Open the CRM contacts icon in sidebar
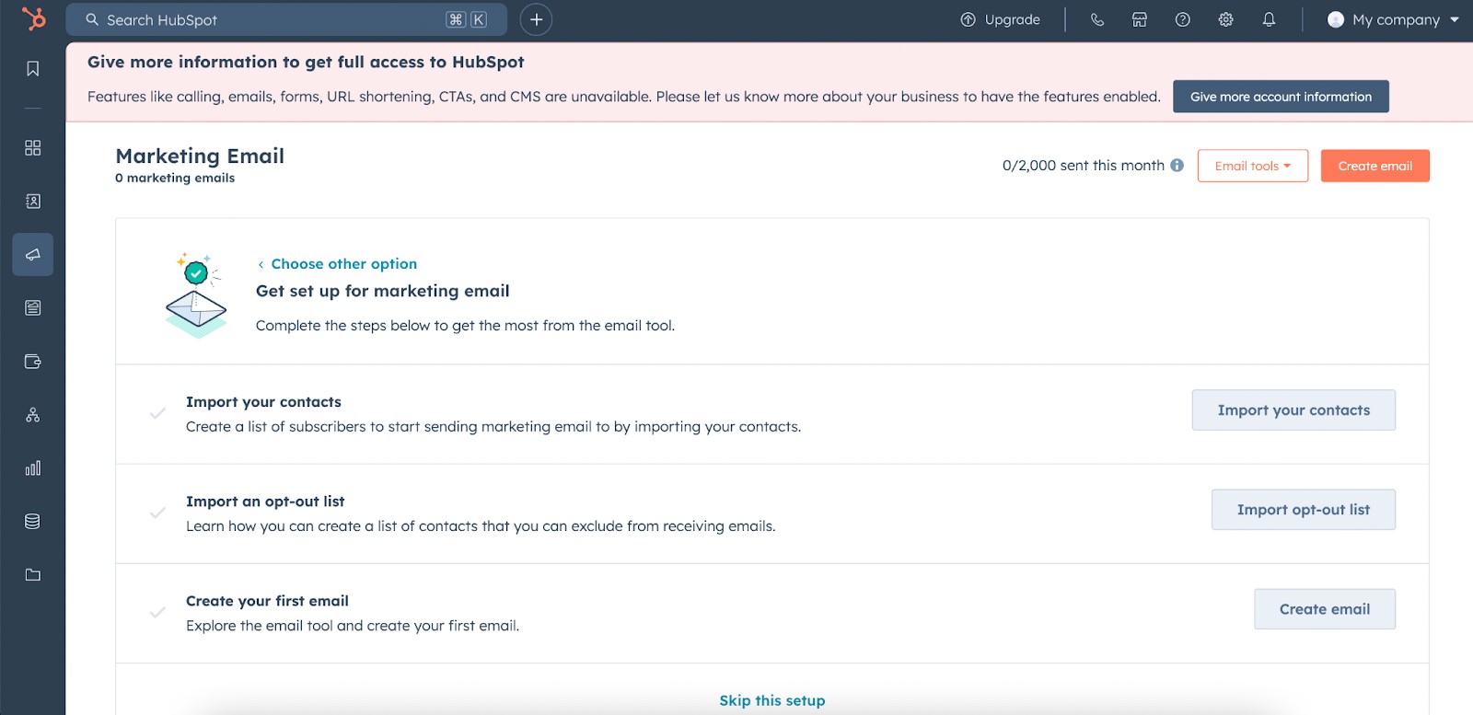Screen dimensions: 1473x715 tap(33, 202)
